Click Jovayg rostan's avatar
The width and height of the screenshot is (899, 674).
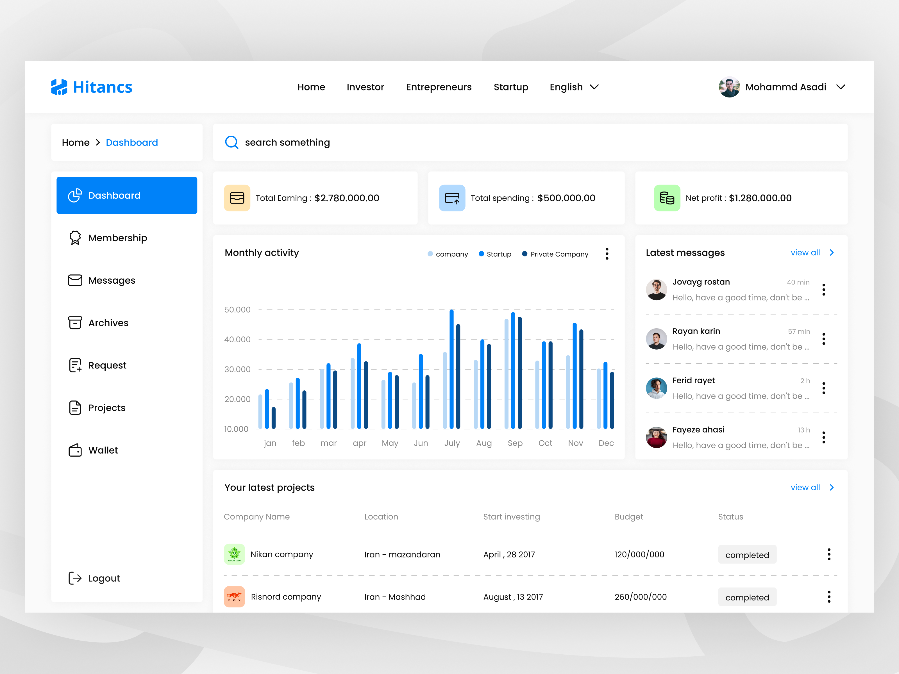click(656, 290)
